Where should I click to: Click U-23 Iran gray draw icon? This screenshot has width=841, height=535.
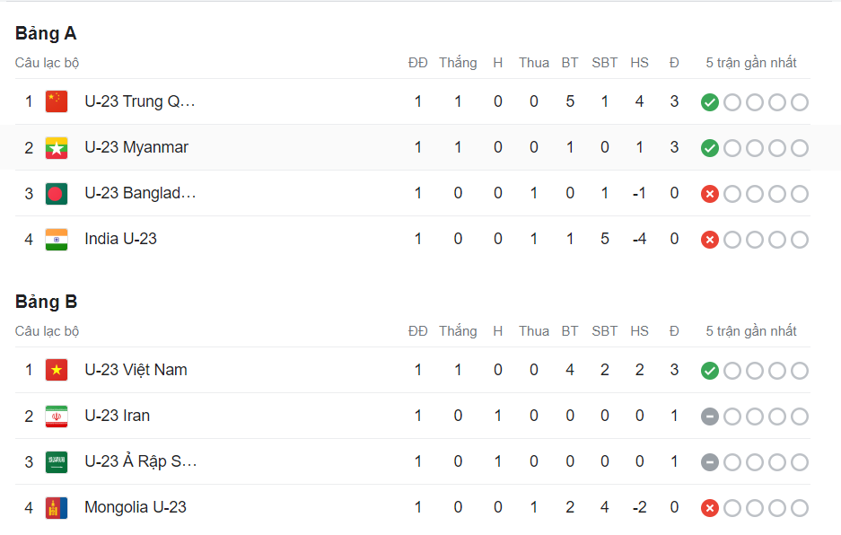(x=710, y=417)
